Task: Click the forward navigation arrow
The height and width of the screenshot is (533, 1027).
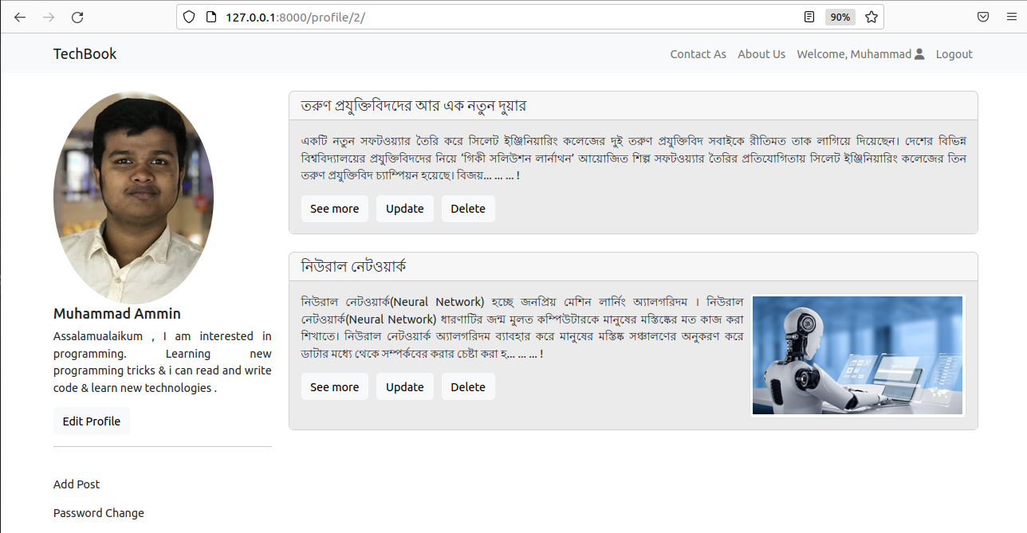Action: click(48, 17)
